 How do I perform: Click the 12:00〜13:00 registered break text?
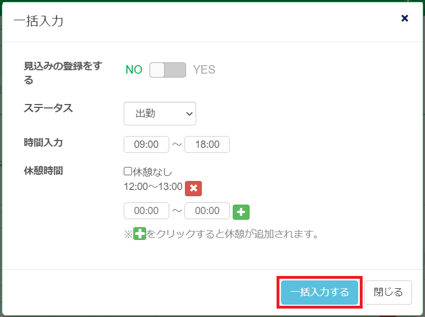(153, 187)
